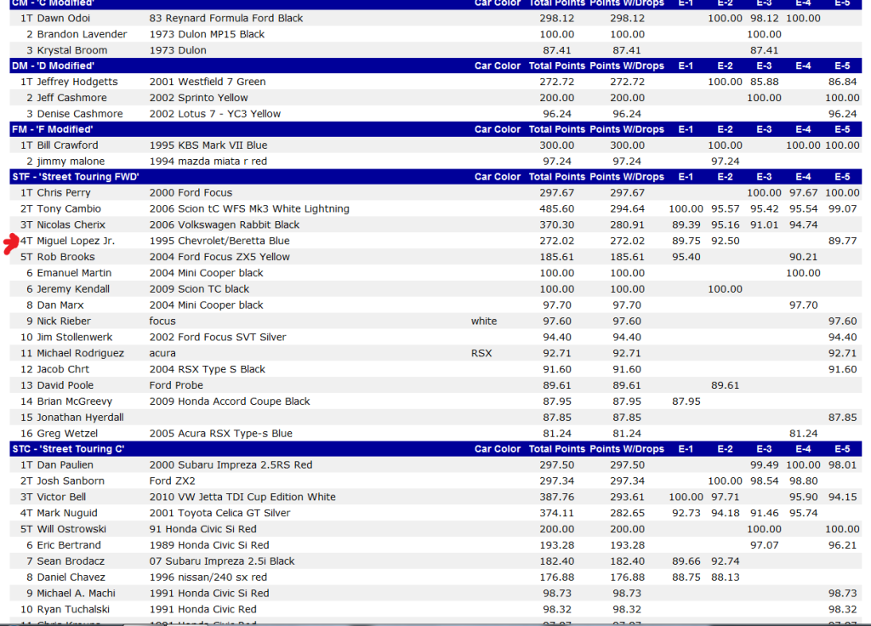The width and height of the screenshot is (871, 626).
Task: Click the "Ryan Tuchalski" driver name
Action: point(73,611)
